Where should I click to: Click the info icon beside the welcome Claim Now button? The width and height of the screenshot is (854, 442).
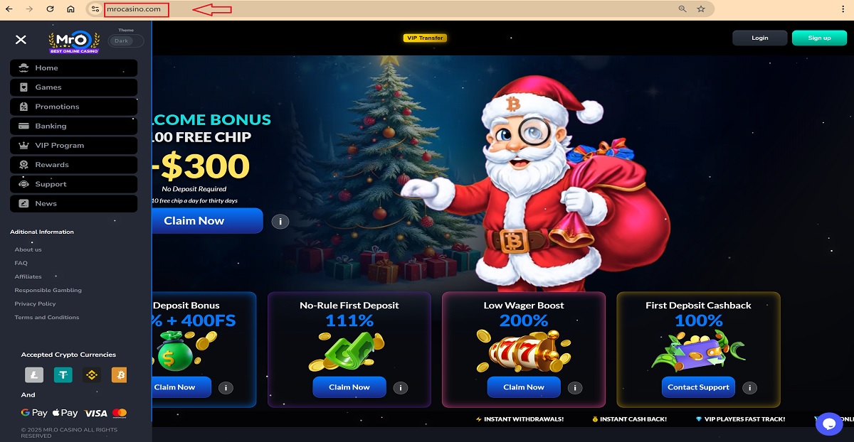280,222
